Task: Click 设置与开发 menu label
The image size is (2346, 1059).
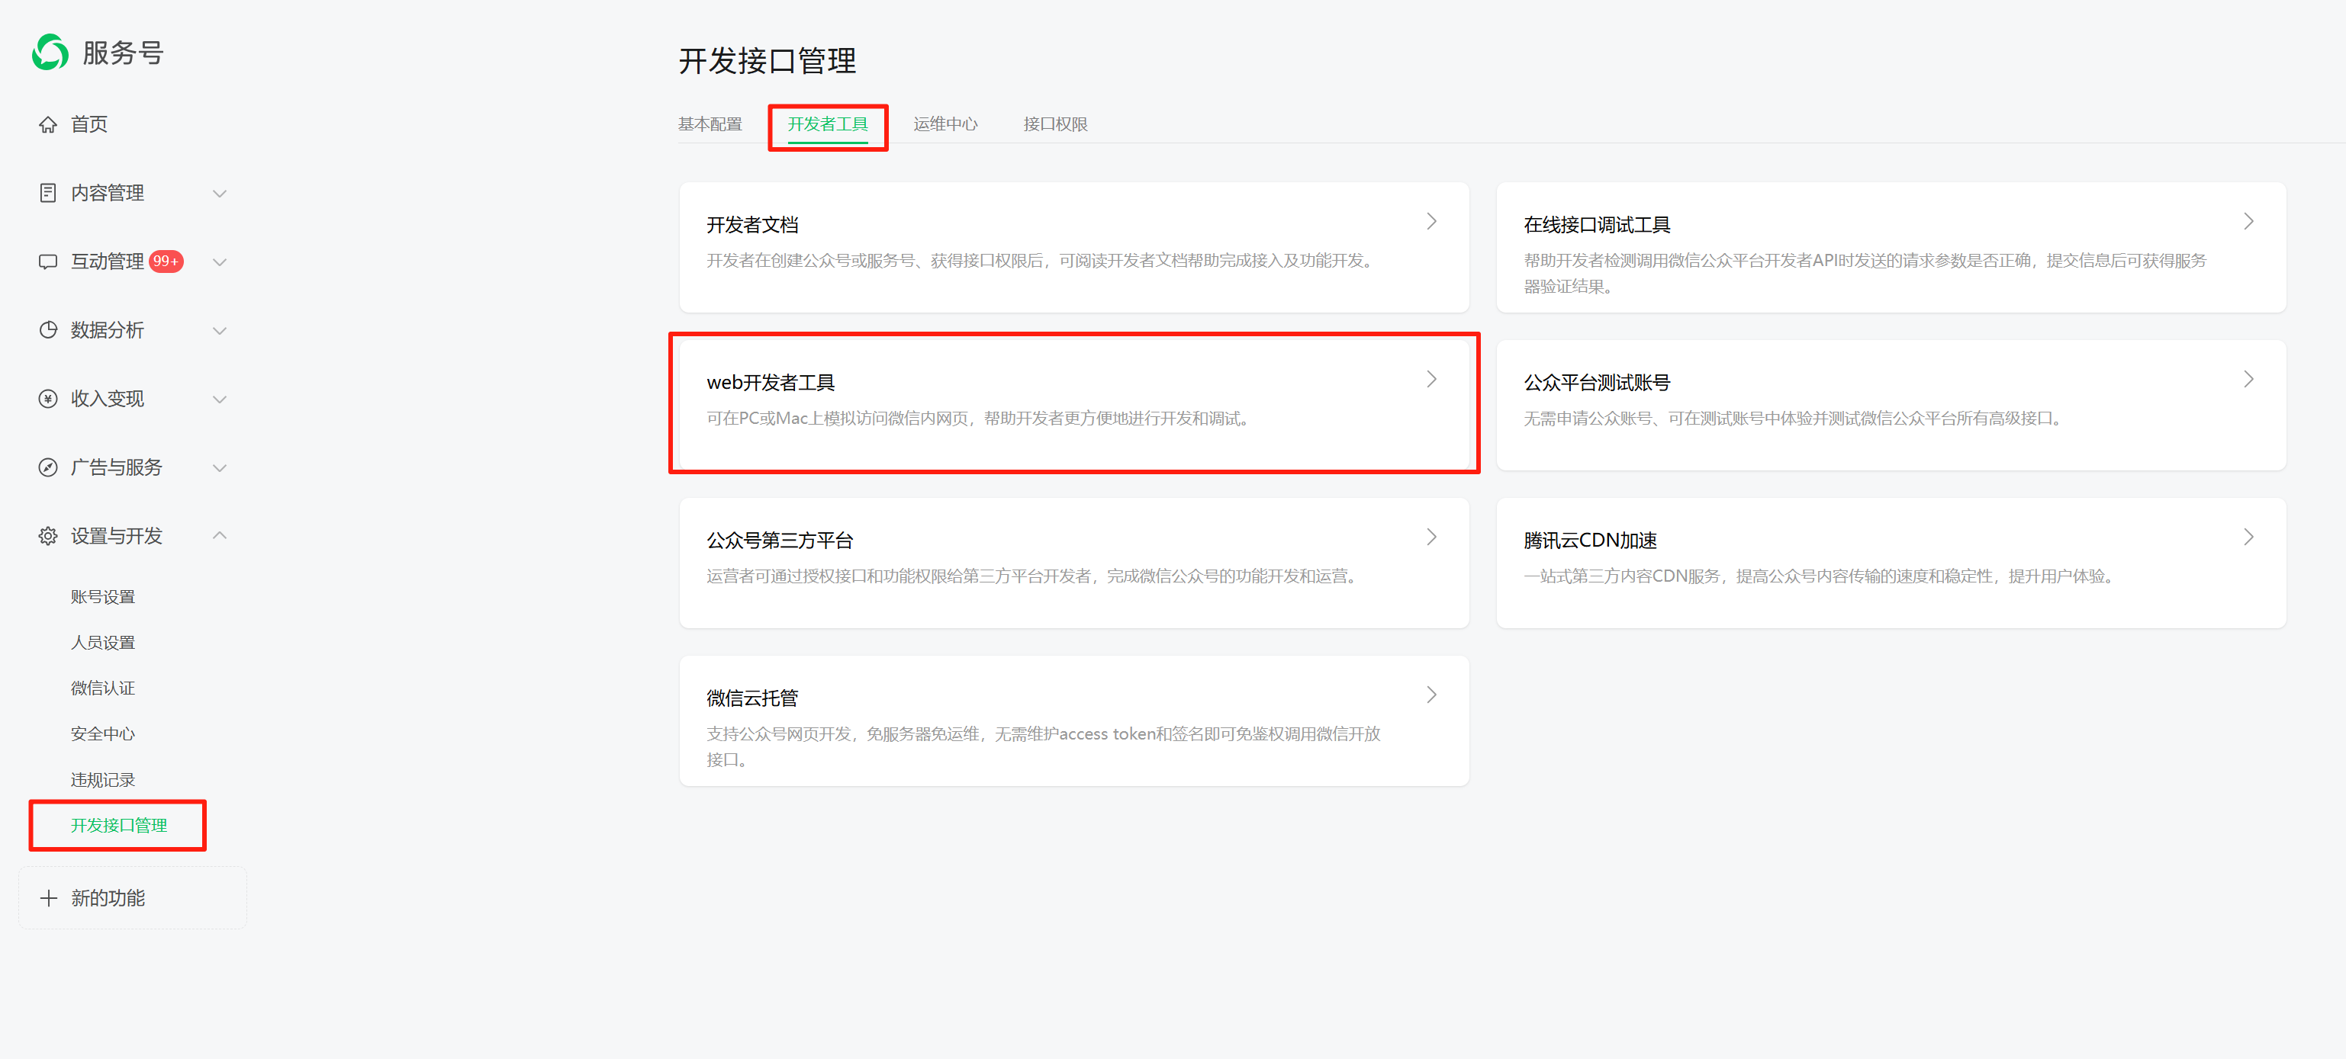Action: (117, 536)
